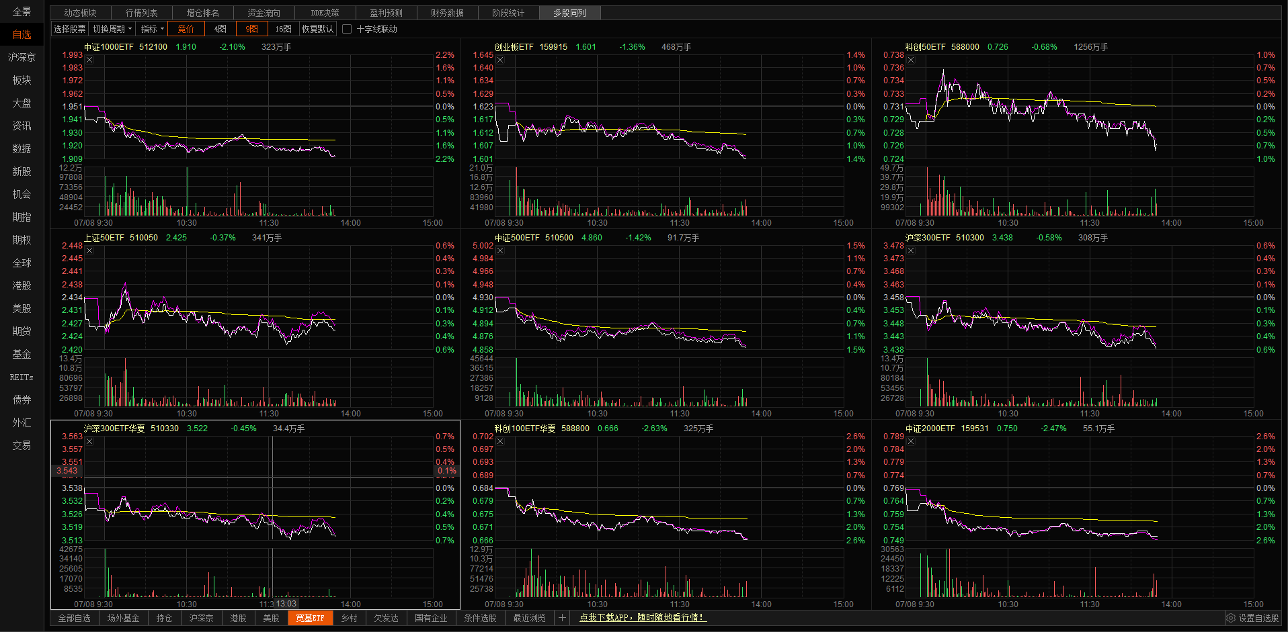Select the 宽基ETF bottom tab
Screen dimensions: 1288x632
click(310, 618)
